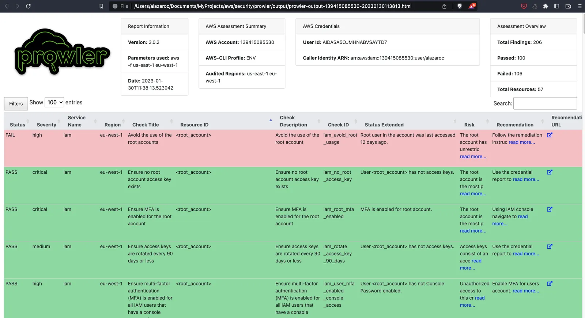
Task: Open the Brave Shields lion icon
Action: [460, 6]
